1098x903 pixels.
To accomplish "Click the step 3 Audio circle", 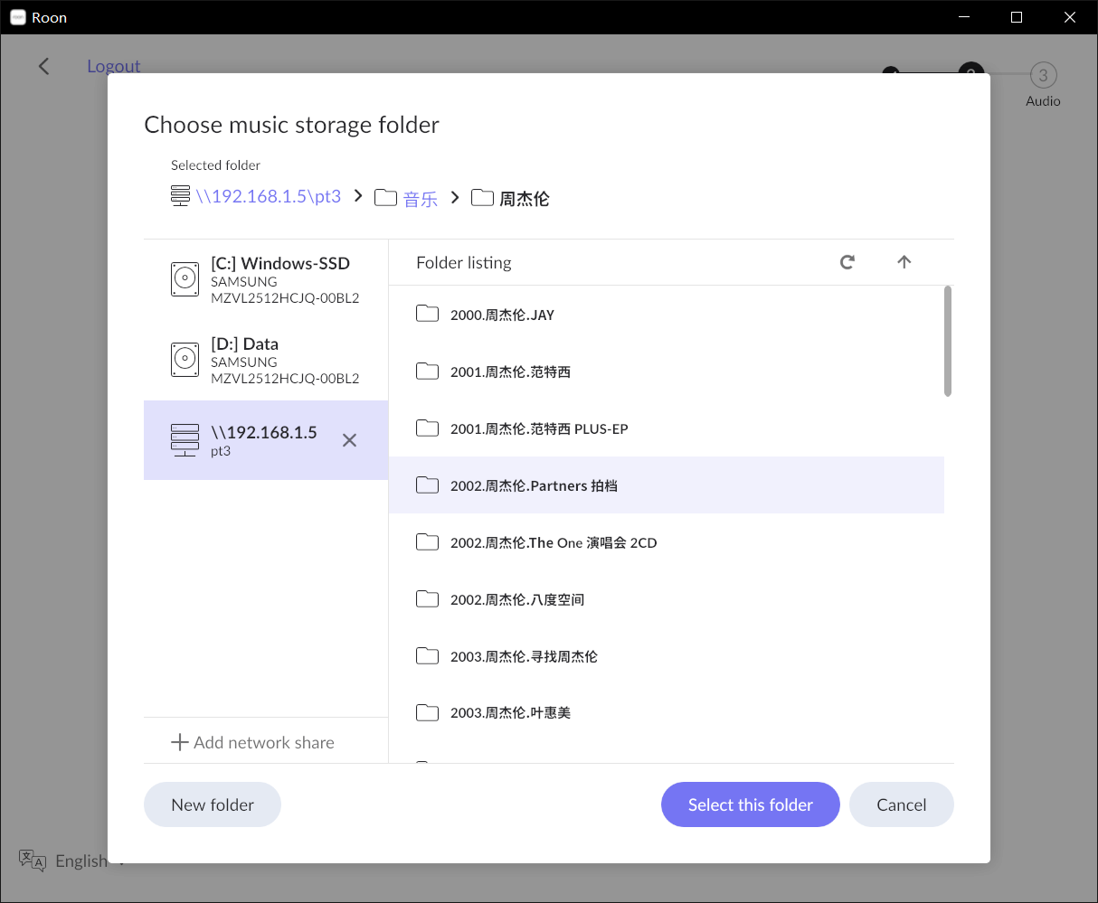I will [1043, 76].
